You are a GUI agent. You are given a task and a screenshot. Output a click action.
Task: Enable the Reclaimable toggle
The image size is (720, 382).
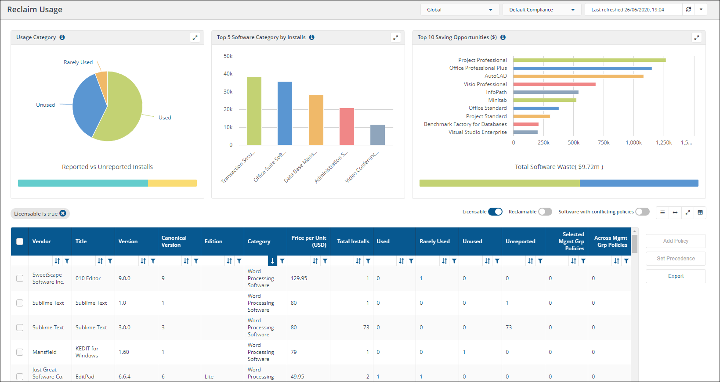pos(545,212)
